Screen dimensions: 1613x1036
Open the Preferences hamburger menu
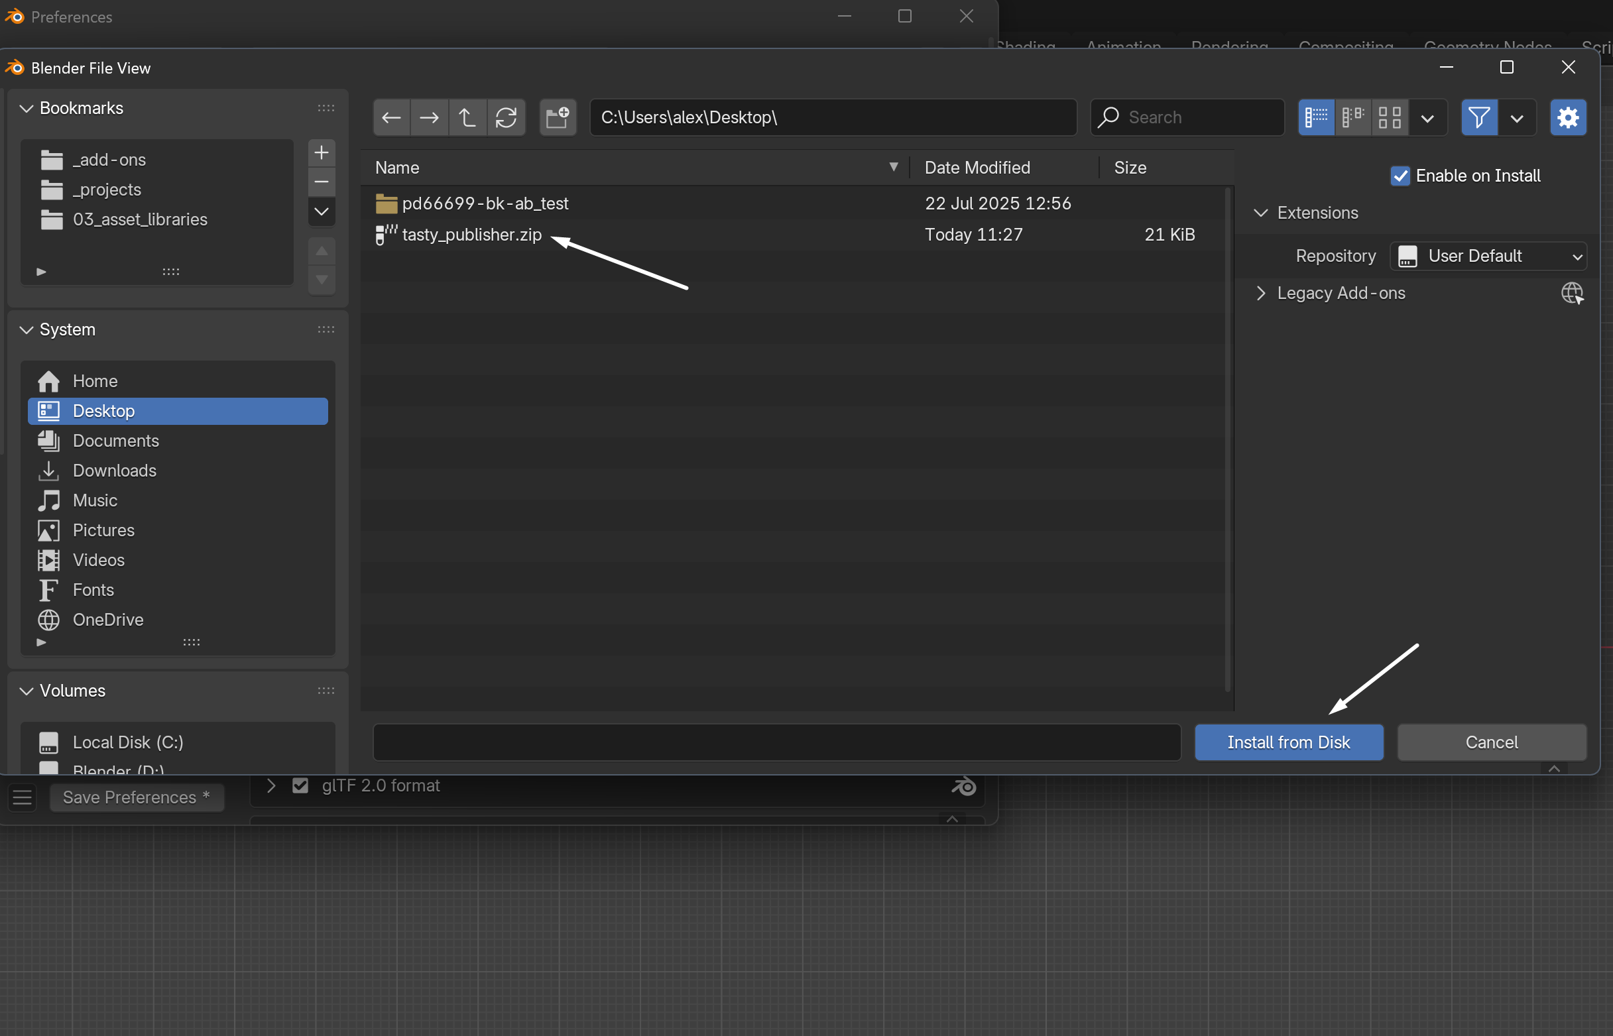pyautogui.click(x=22, y=798)
